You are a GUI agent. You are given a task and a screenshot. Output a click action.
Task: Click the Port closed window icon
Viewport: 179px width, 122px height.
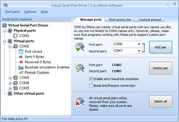[x=21, y=52]
